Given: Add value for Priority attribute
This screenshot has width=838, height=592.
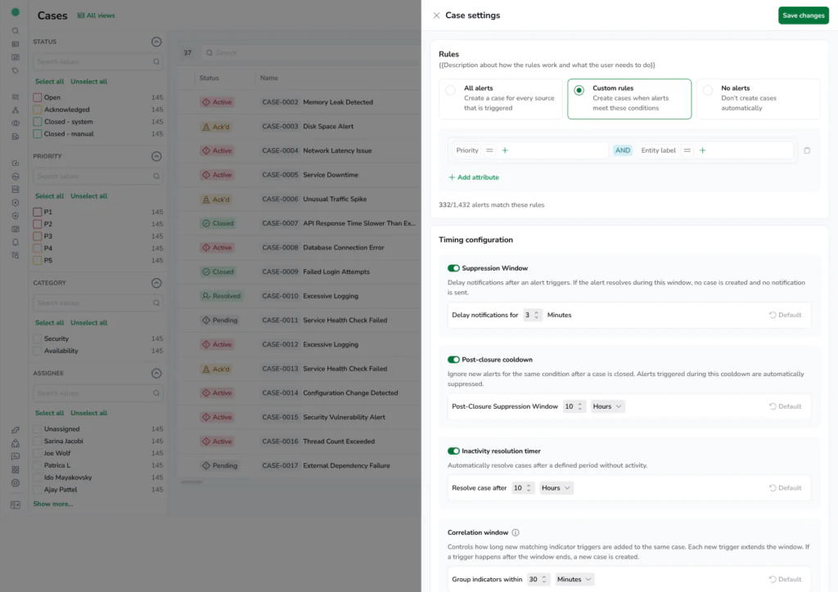Looking at the screenshot, I should (505, 150).
